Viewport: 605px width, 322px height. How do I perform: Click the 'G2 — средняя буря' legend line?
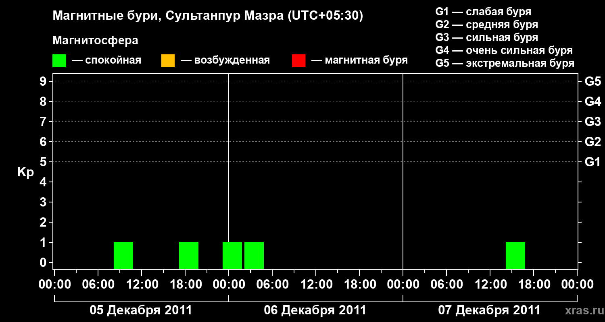(487, 25)
